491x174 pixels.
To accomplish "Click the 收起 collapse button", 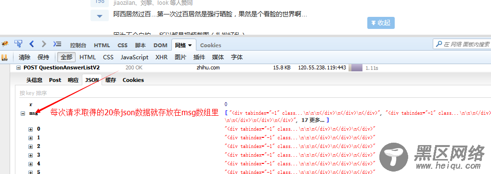I will point(381,23).
